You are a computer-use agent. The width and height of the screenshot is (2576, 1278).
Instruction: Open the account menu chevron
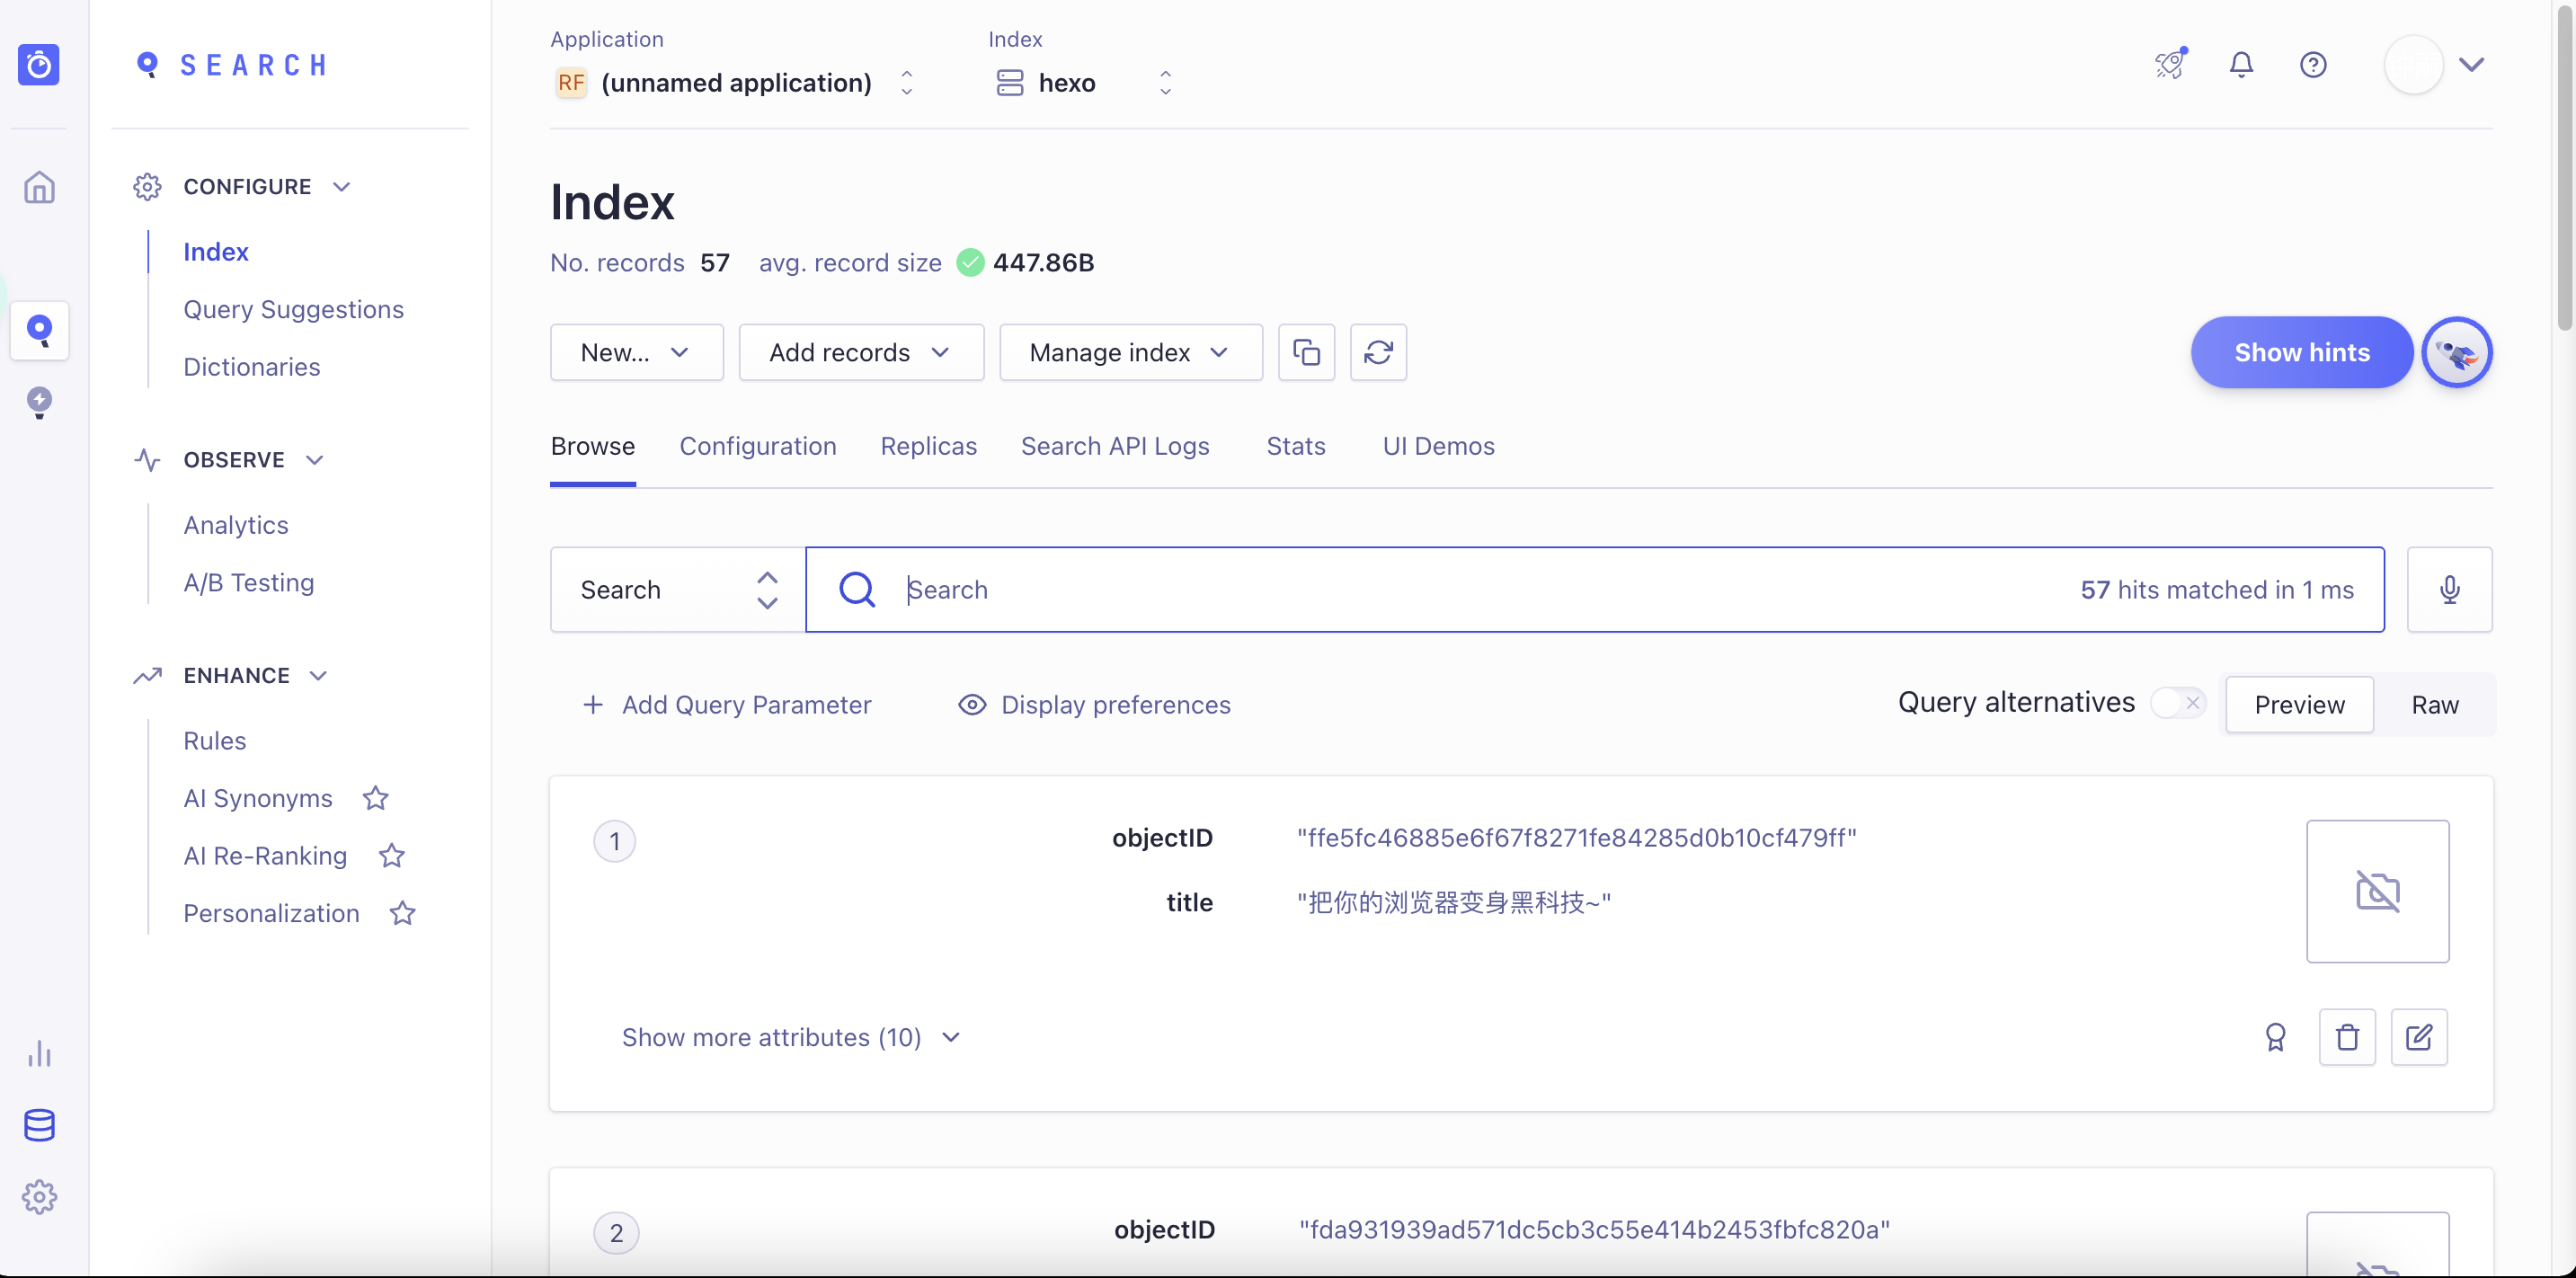2472,65
